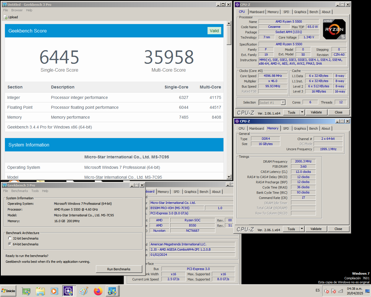Switch to CPU tab in CPU-Z memory window
The height and width of the screenshot is (297, 371).
[241, 128]
